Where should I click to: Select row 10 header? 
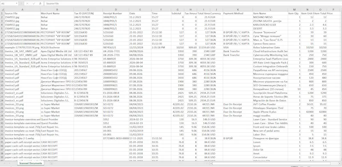pyautogui.click(x=2, y=48)
